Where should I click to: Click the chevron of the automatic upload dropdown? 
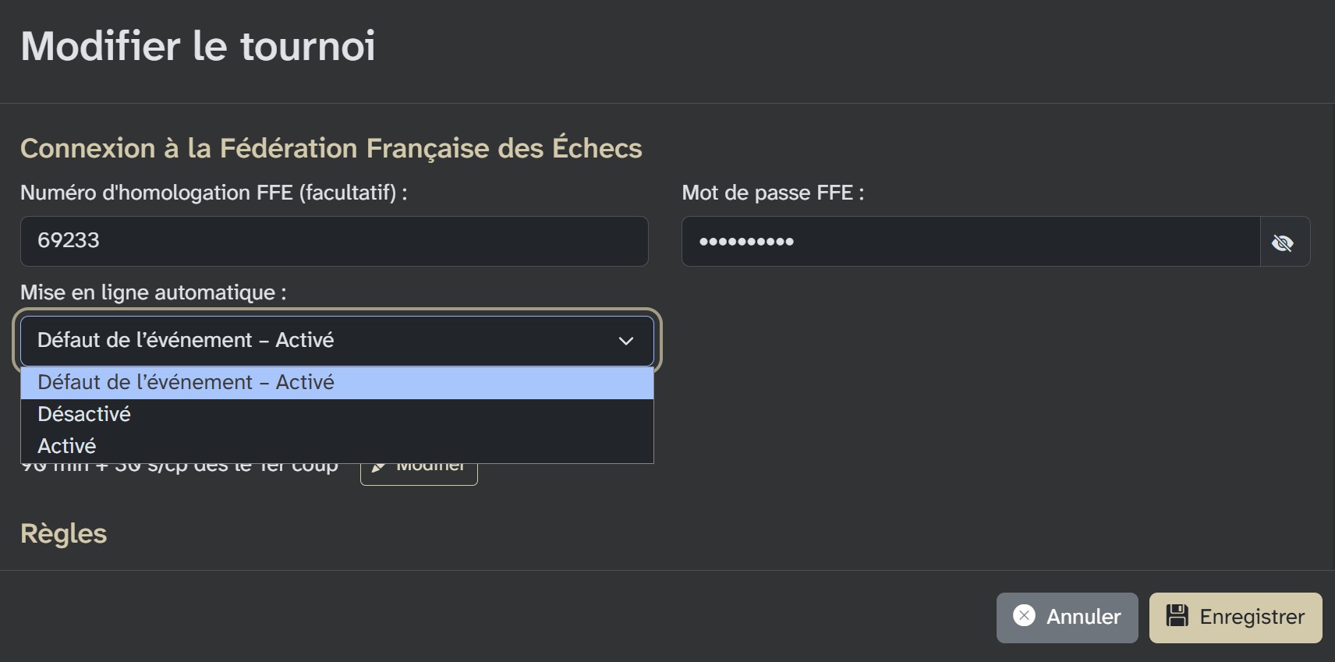[625, 341]
